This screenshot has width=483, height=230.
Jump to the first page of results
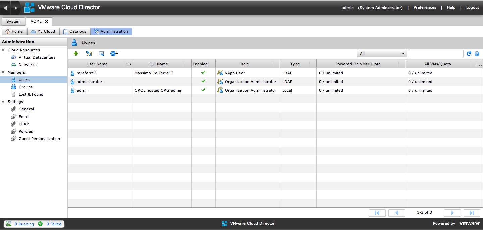[377, 213]
